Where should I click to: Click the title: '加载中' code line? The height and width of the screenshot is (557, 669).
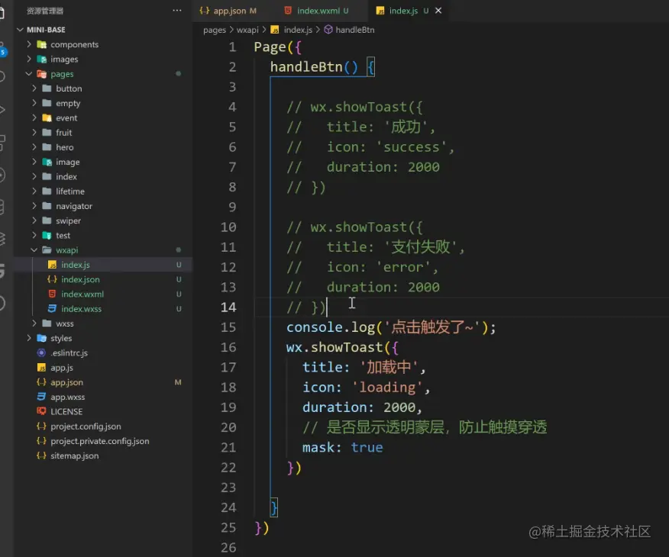(364, 367)
